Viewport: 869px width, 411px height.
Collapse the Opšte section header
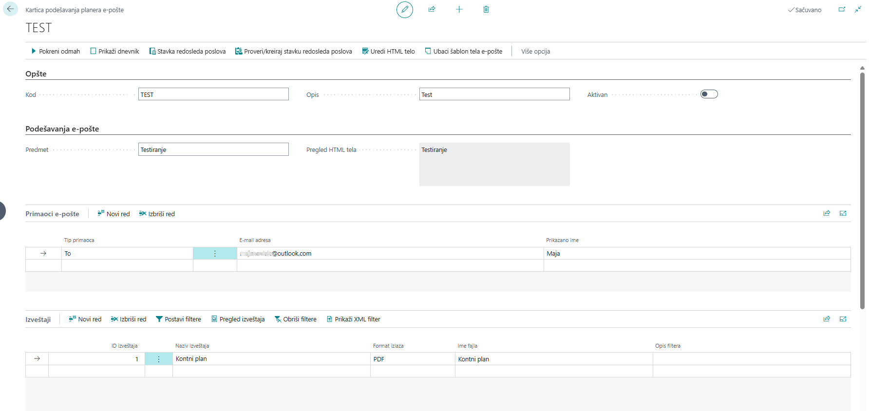[x=36, y=74]
